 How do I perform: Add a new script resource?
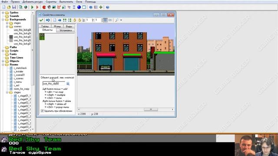64,7
